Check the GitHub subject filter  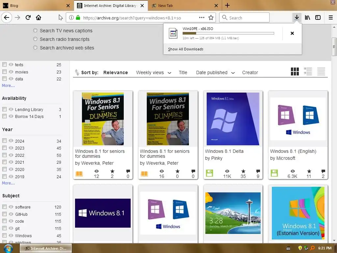[x=4, y=214]
